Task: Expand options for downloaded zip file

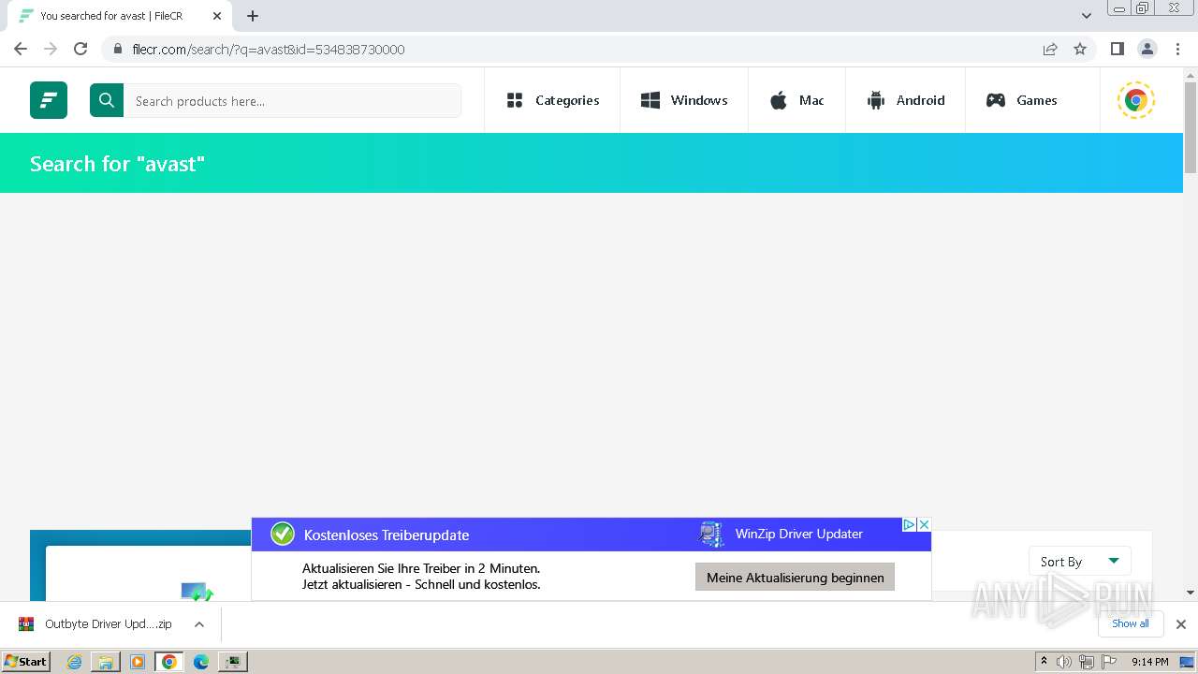Action: (x=199, y=623)
